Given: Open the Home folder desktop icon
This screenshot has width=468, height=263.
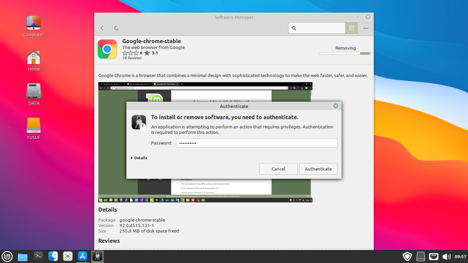Looking at the screenshot, I should tap(34, 60).
